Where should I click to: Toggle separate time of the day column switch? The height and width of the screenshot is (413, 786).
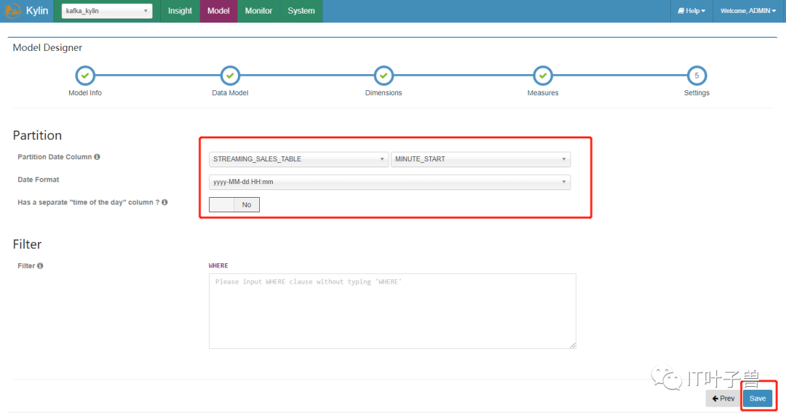[234, 205]
